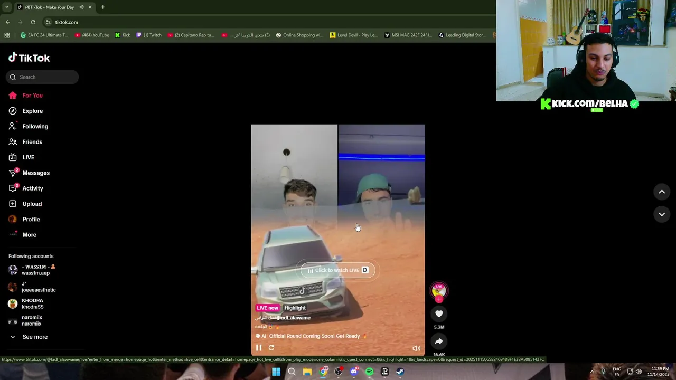Click the TikTok logo

pyautogui.click(x=29, y=58)
